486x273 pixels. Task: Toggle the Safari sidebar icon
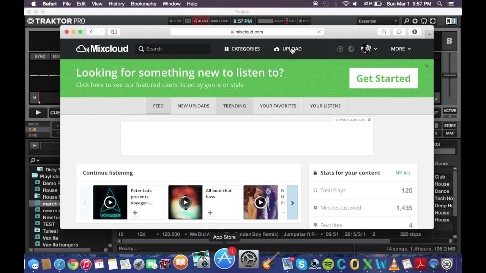click(x=114, y=32)
